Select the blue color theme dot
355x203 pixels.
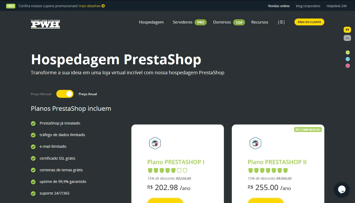coord(348,59)
